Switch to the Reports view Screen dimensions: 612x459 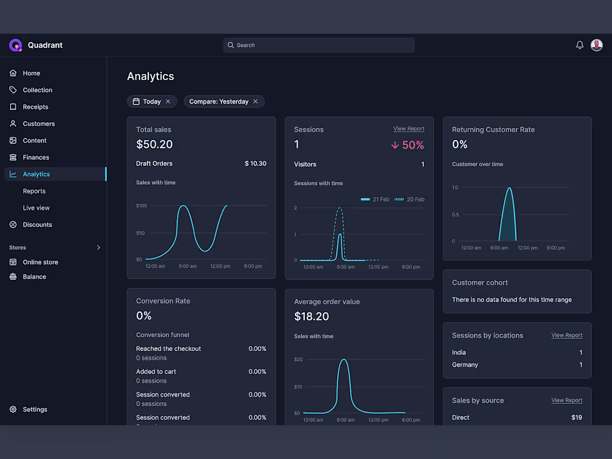tap(34, 191)
